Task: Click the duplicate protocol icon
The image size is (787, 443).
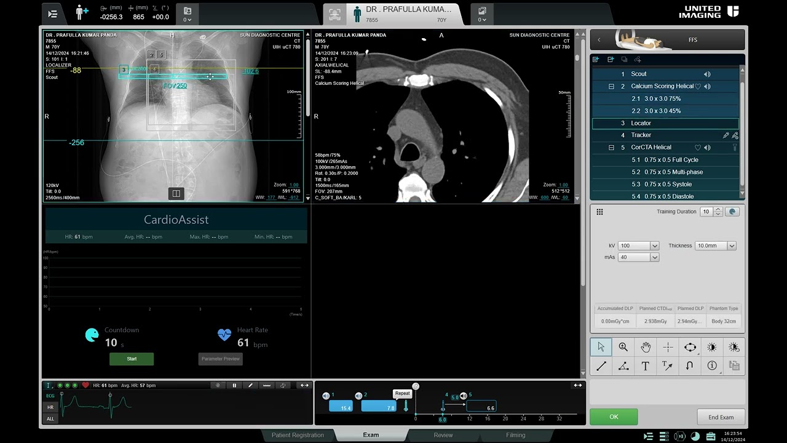Action: [624, 60]
